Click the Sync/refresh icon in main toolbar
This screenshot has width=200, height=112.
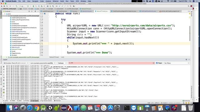point(7,6)
